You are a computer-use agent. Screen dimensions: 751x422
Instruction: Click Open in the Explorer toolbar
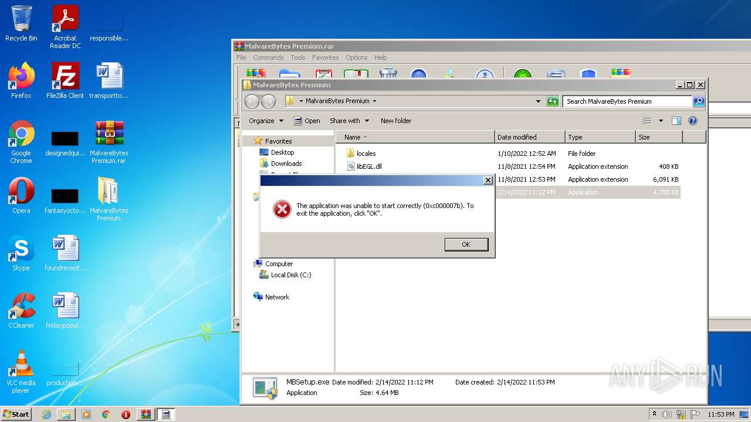[x=307, y=121]
